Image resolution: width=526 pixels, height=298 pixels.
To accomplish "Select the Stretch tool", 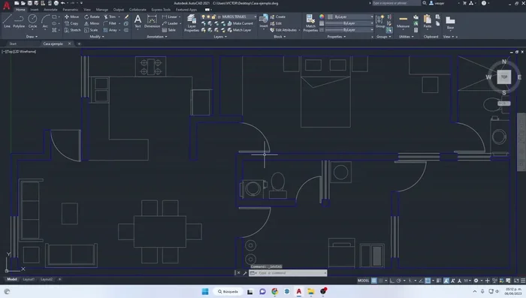I will click(x=72, y=30).
